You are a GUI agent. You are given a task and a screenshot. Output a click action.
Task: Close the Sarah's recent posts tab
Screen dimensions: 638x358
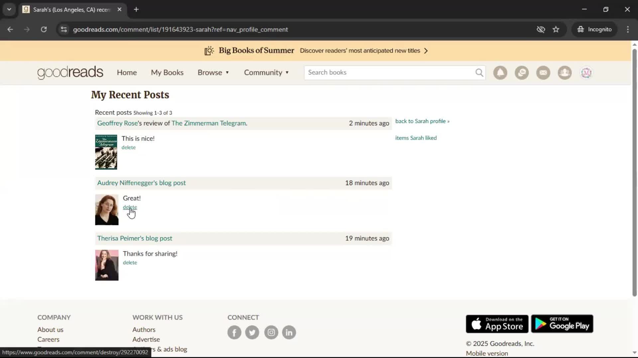coord(119,9)
